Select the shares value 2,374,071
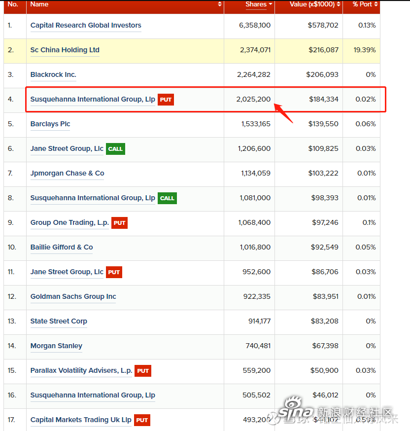Viewport: 410px width, 431px height. click(255, 50)
